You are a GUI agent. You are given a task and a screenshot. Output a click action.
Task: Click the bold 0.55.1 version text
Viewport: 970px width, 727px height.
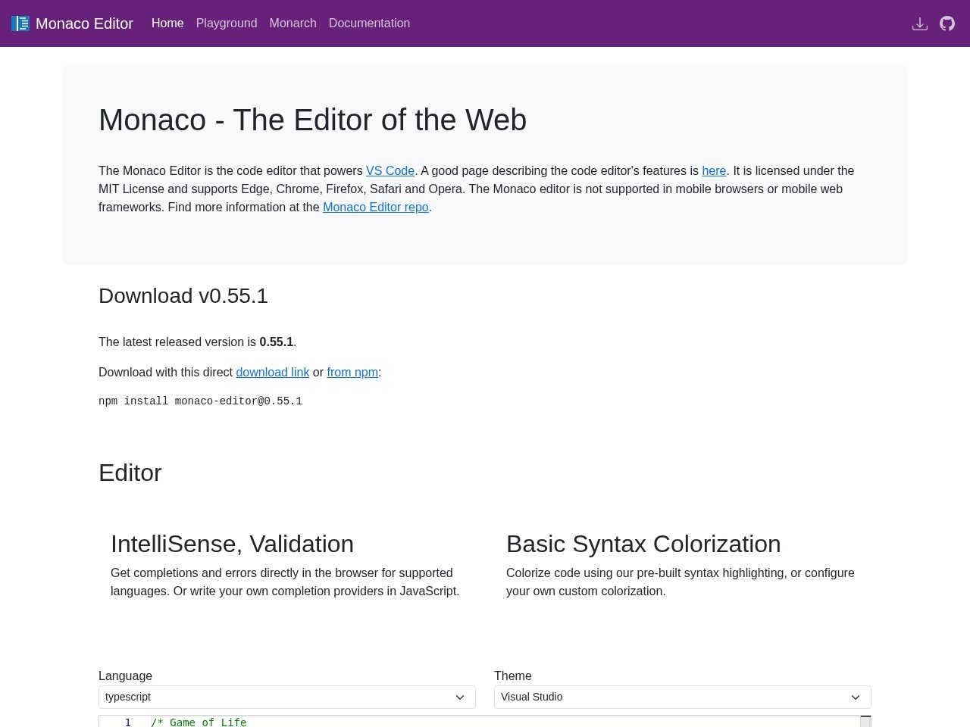click(x=276, y=342)
